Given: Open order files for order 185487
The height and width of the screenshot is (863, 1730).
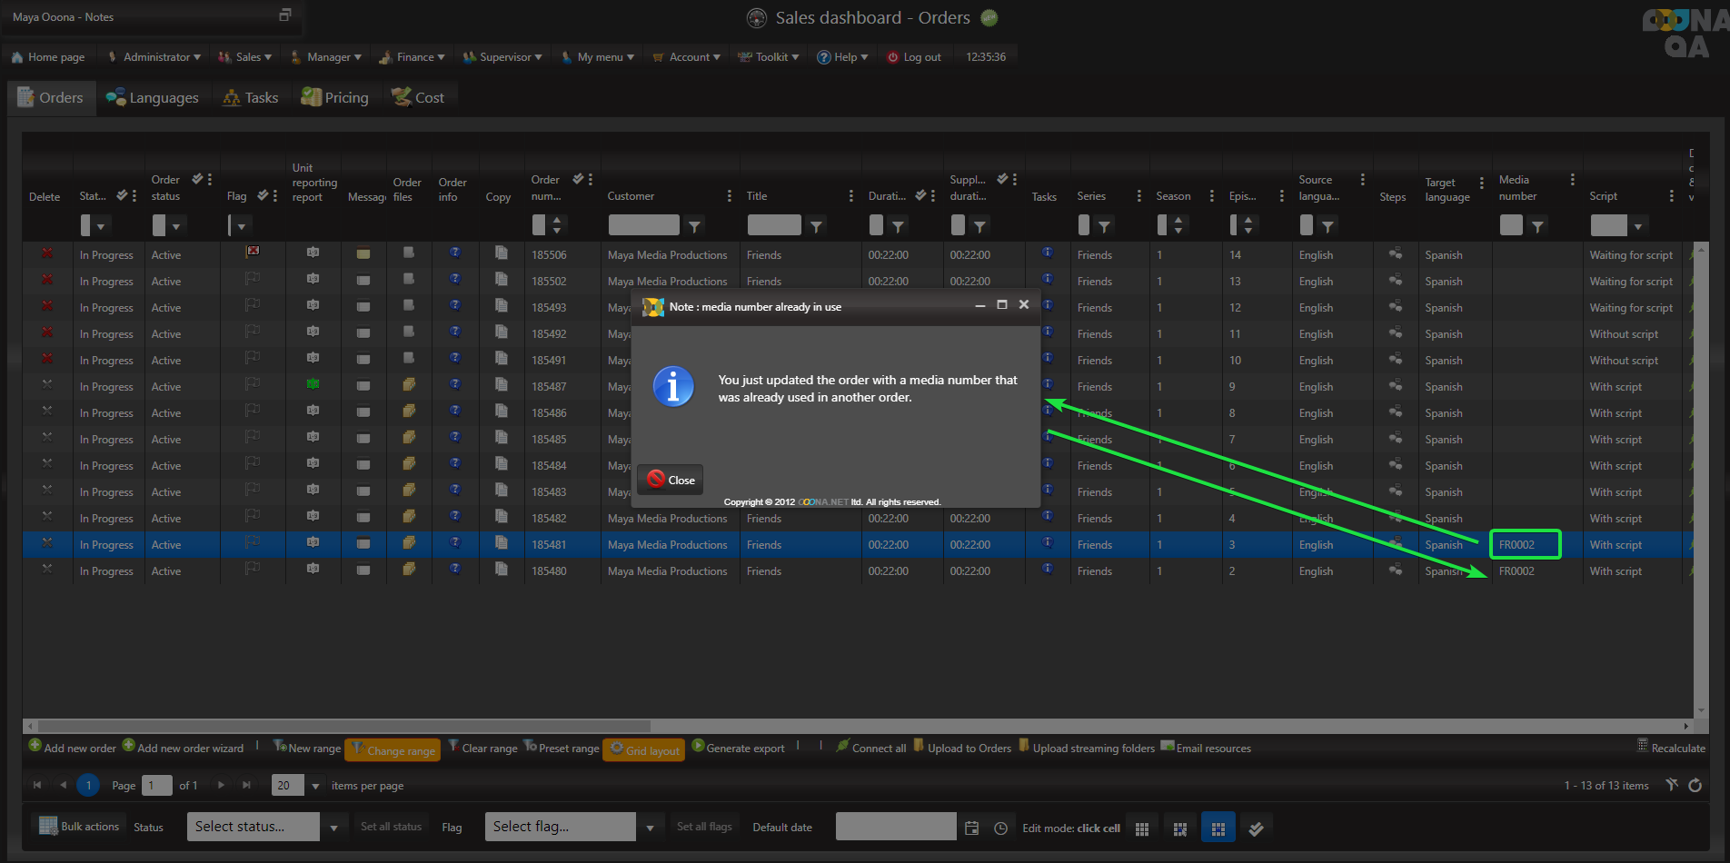Looking at the screenshot, I should (x=409, y=385).
